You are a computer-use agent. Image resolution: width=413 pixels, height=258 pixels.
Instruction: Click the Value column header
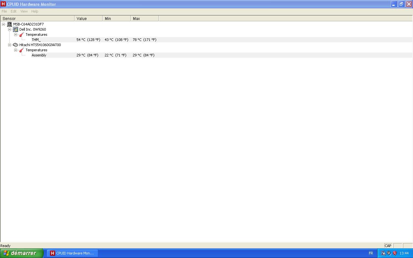tap(88, 18)
